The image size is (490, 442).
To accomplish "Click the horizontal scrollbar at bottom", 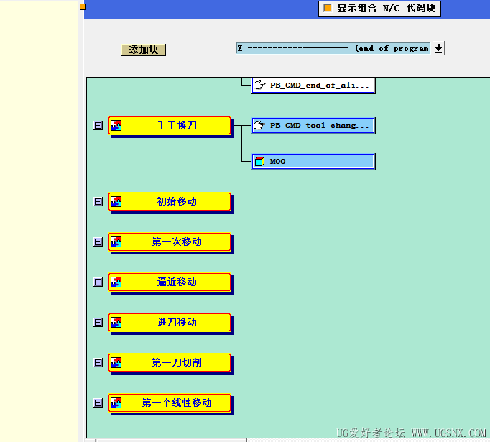I will [x=171, y=440].
